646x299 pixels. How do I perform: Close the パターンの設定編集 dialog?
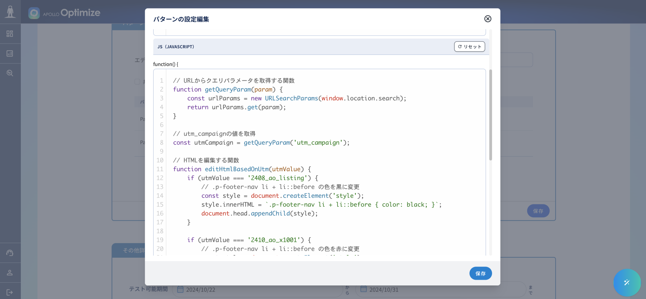488,19
